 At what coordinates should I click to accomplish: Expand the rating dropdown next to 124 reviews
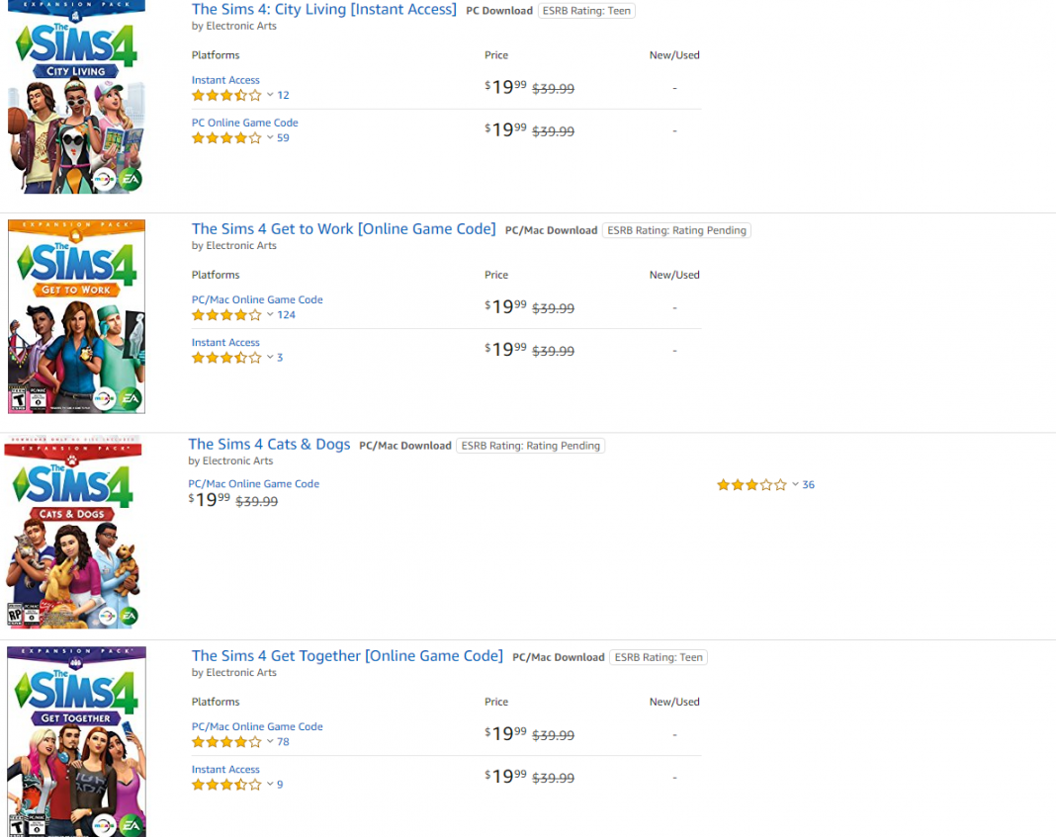(272, 314)
